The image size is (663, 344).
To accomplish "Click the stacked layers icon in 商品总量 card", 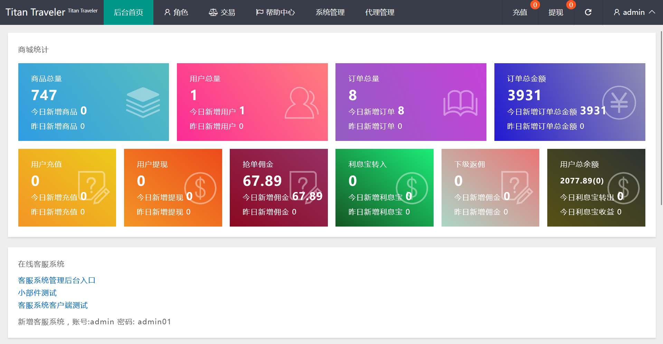I will [x=143, y=102].
